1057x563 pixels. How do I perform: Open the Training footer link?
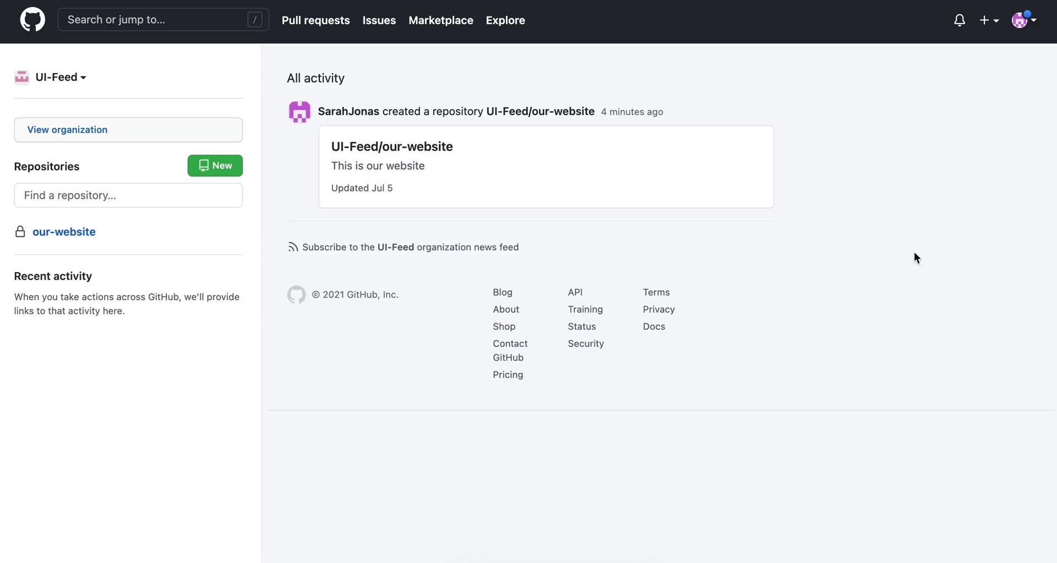pyautogui.click(x=585, y=309)
